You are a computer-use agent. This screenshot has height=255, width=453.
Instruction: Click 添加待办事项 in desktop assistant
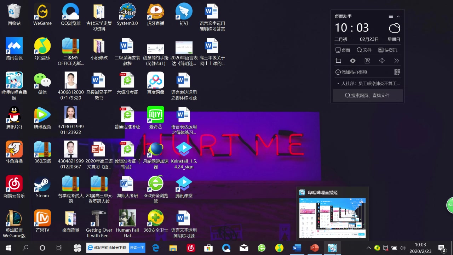tap(351, 72)
